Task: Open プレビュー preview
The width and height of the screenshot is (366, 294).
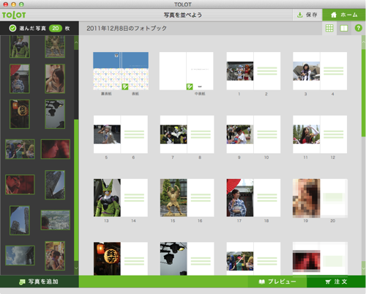Action: pos(277,282)
